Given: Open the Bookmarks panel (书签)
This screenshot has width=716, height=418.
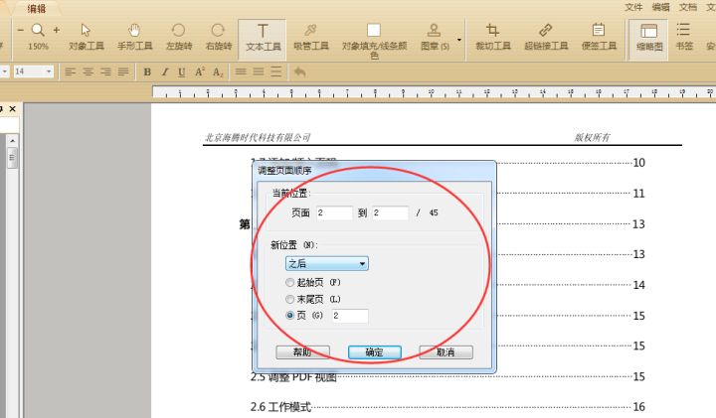Looking at the screenshot, I should pos(684,37).
